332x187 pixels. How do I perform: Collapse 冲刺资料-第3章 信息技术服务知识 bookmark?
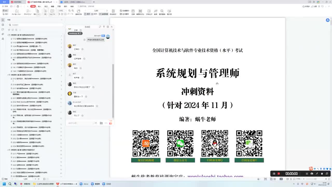coord(8,150)
